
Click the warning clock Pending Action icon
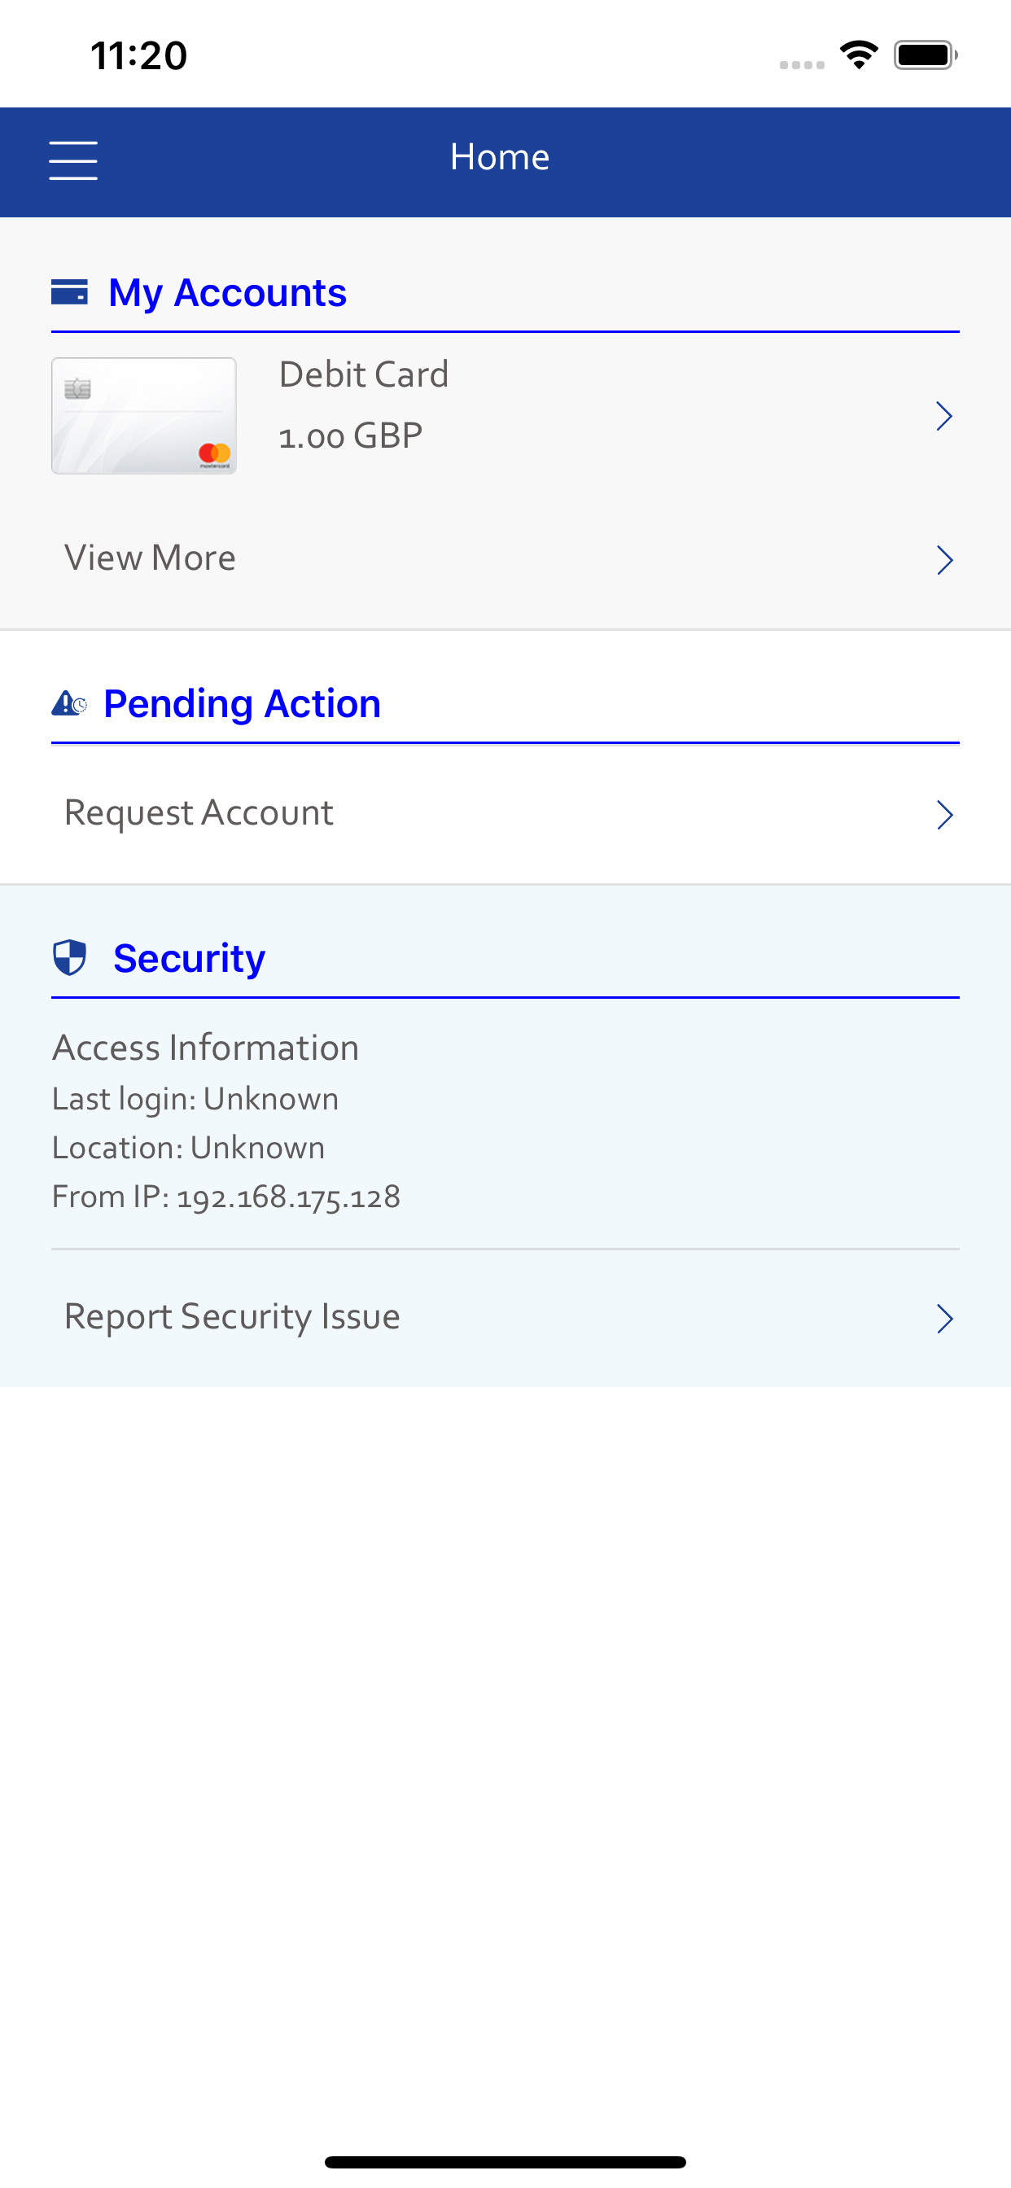pos(69,703)
